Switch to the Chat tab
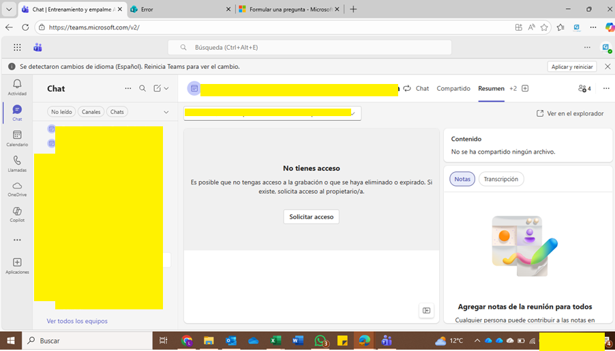 point(422,88)
